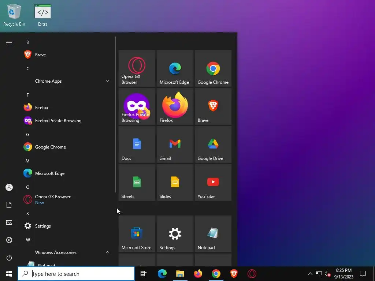375x281 pixels.
Task: Open File Explorer from the taskbar
Action: 180,274
